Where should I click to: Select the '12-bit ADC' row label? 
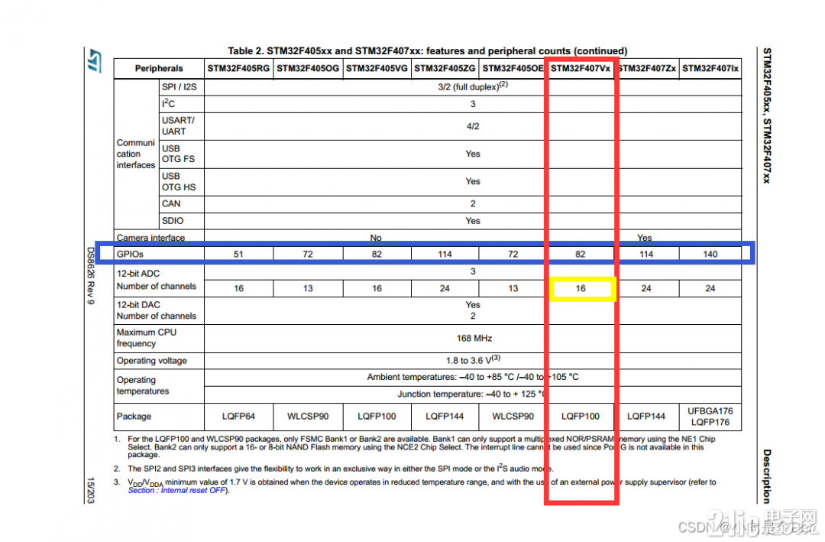pyautogui.click(x=138, y=274)
